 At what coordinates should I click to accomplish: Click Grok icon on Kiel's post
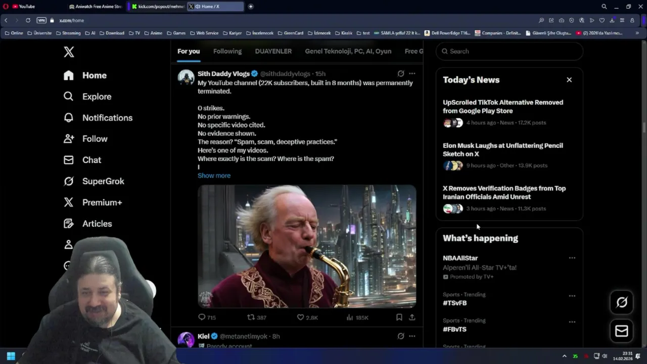click(401, 336)
